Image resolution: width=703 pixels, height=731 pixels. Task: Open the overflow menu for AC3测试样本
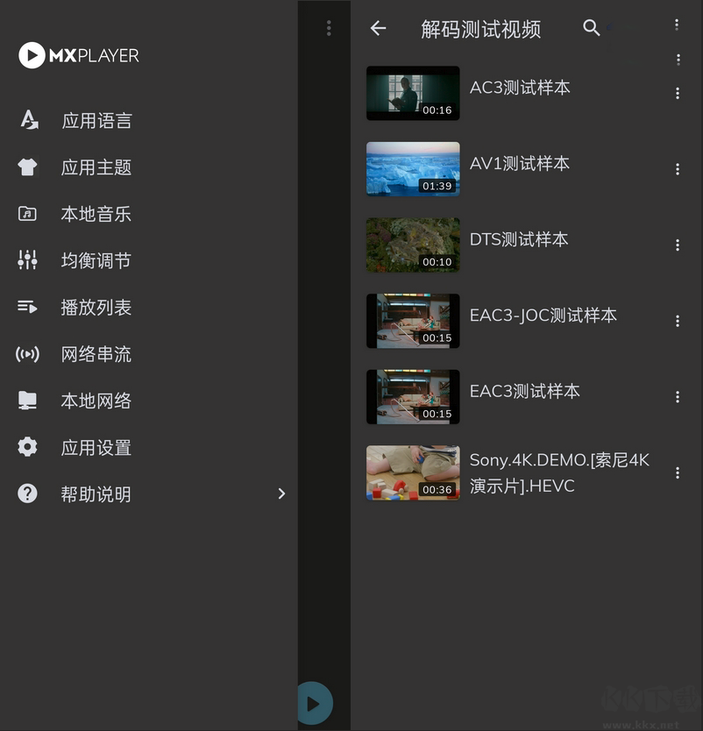click(x=678, y=92)
